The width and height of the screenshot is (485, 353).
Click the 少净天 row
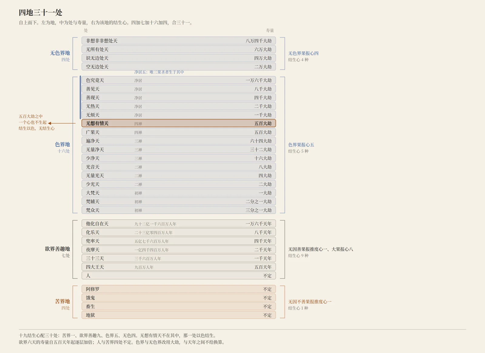tap(179, 158)
